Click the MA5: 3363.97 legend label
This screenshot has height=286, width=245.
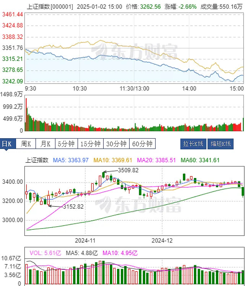71,160
